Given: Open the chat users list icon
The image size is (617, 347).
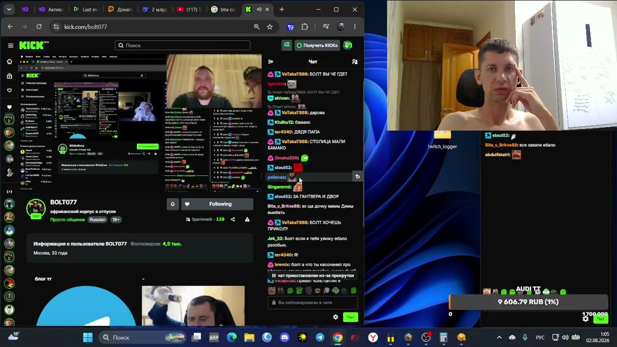Looking at the screenshot, I should tap(355, 62).
